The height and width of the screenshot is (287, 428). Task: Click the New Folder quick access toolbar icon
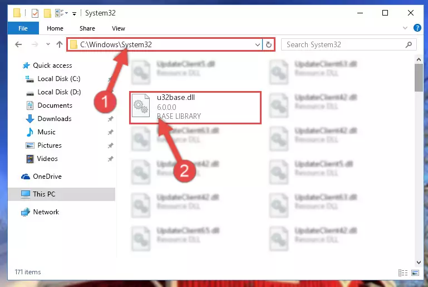point(47,13)
